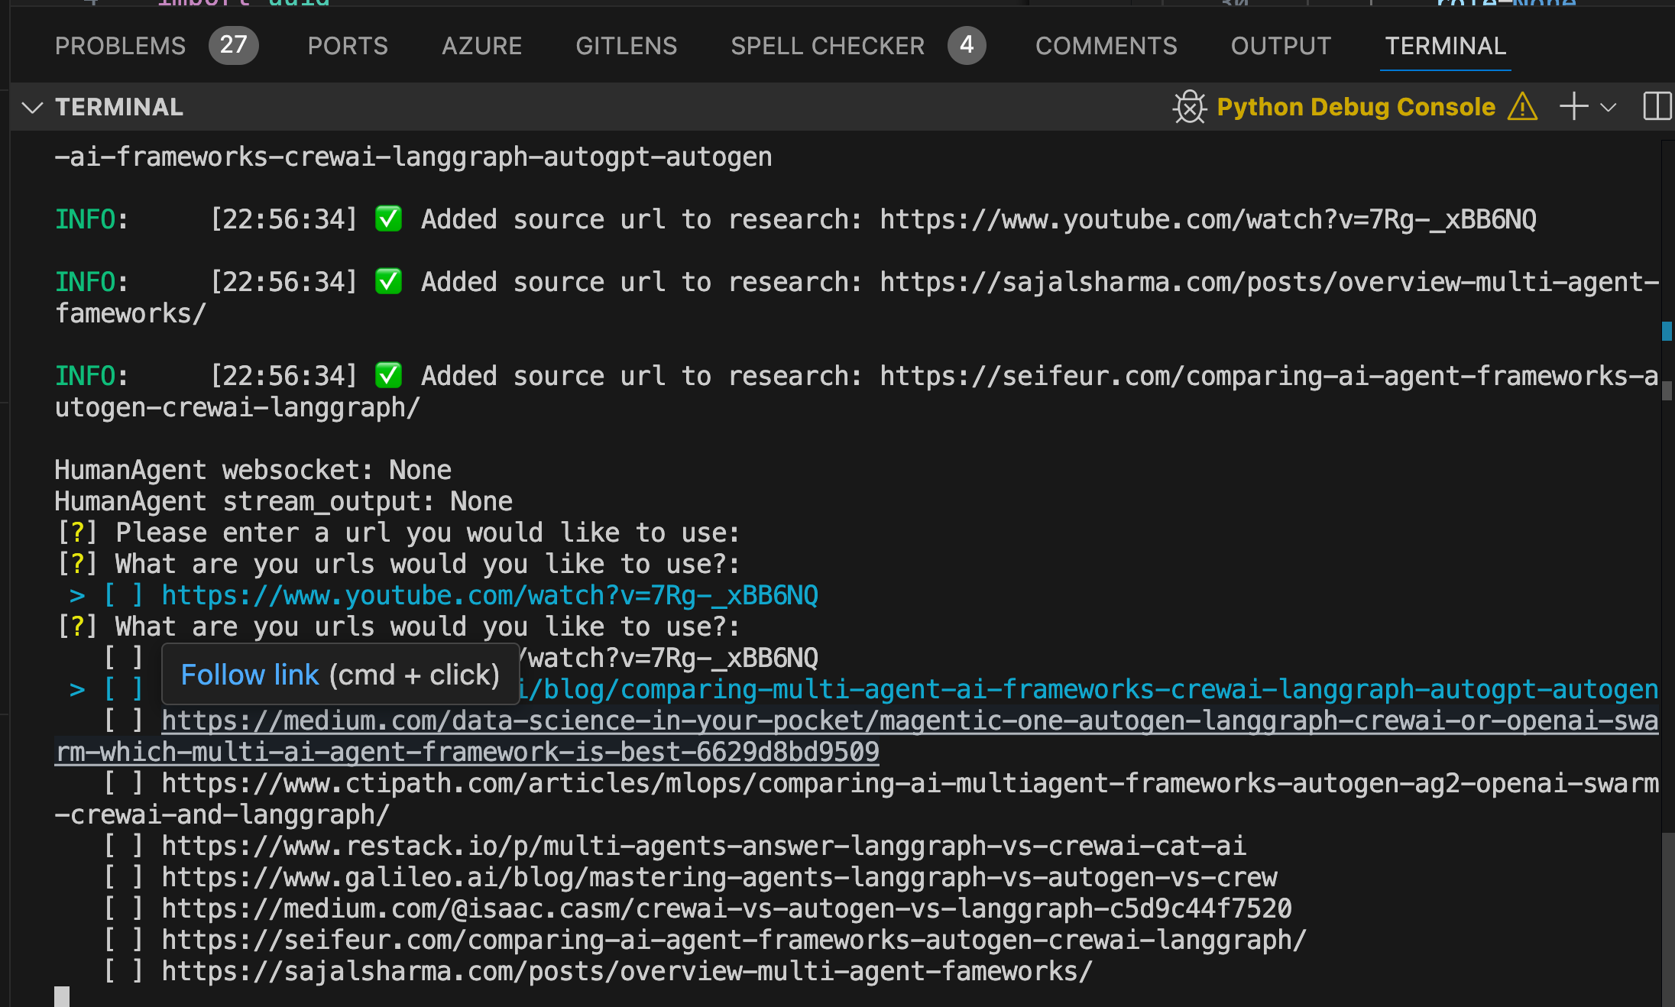This screenshot has width=1675, height=1007.
Task: Open the PORTS tab
Action: click(x=348, y=46)
